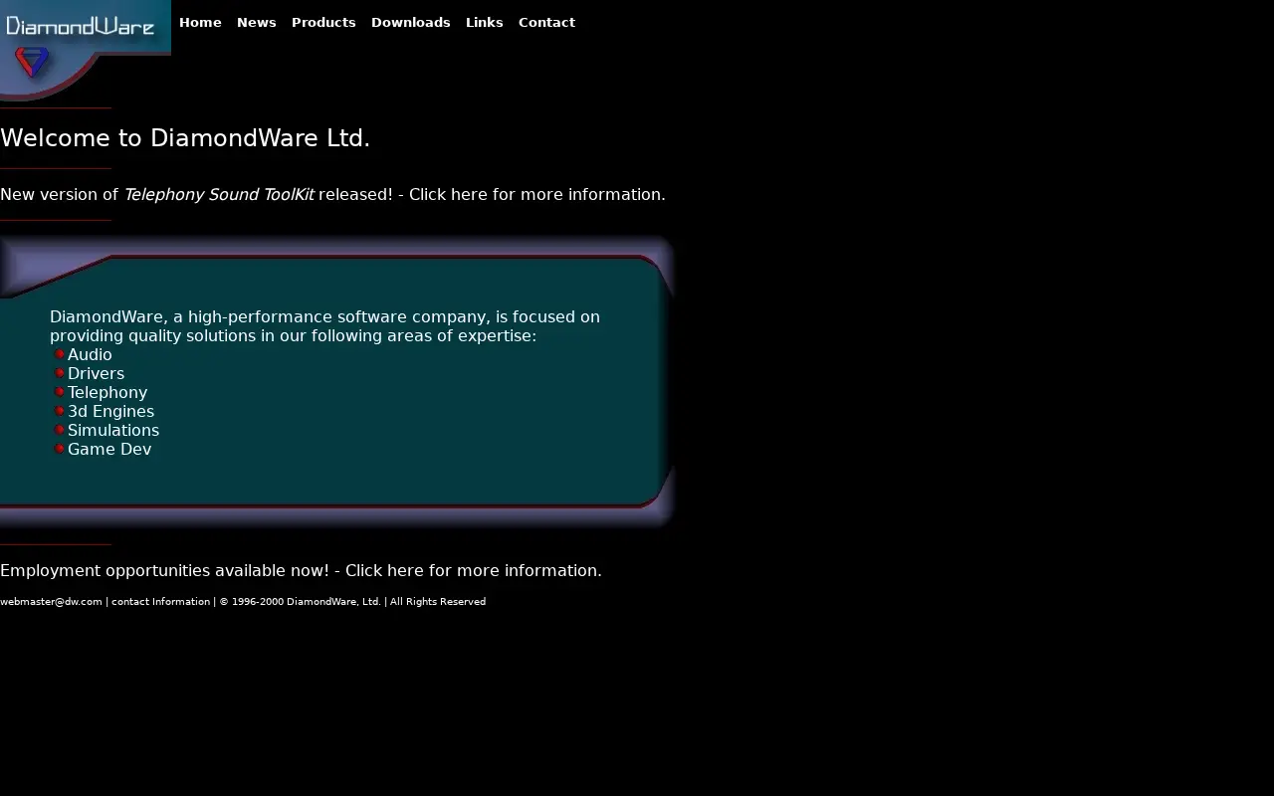Select the 3d Engines expertise item

(110, 411)
